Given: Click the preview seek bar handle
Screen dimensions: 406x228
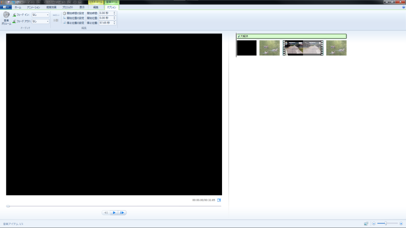Looking at the screenshot, I should [x=8, y=206].
